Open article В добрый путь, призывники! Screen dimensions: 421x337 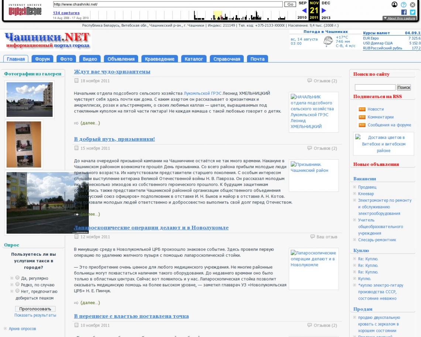coord(114,139)
